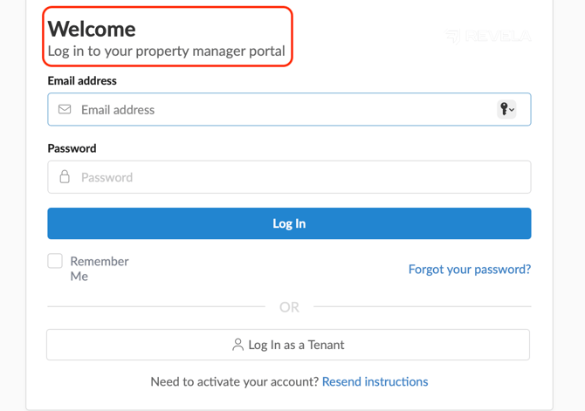Viewport: 585px width, 411px height.
Task: Click the blue Log In button
Action: pos(289,223)
